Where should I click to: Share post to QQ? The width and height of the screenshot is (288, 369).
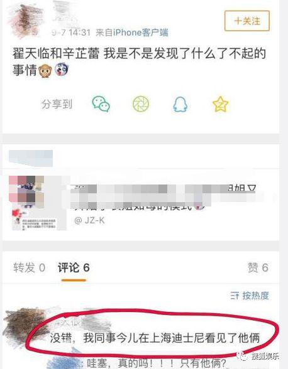180,104
